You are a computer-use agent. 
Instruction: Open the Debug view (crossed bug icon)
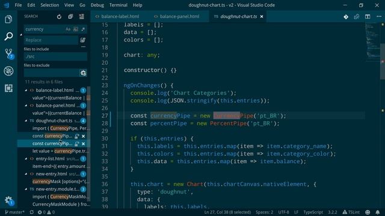click(8, 71)
